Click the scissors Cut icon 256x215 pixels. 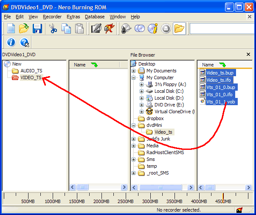[x=53, y=29]
